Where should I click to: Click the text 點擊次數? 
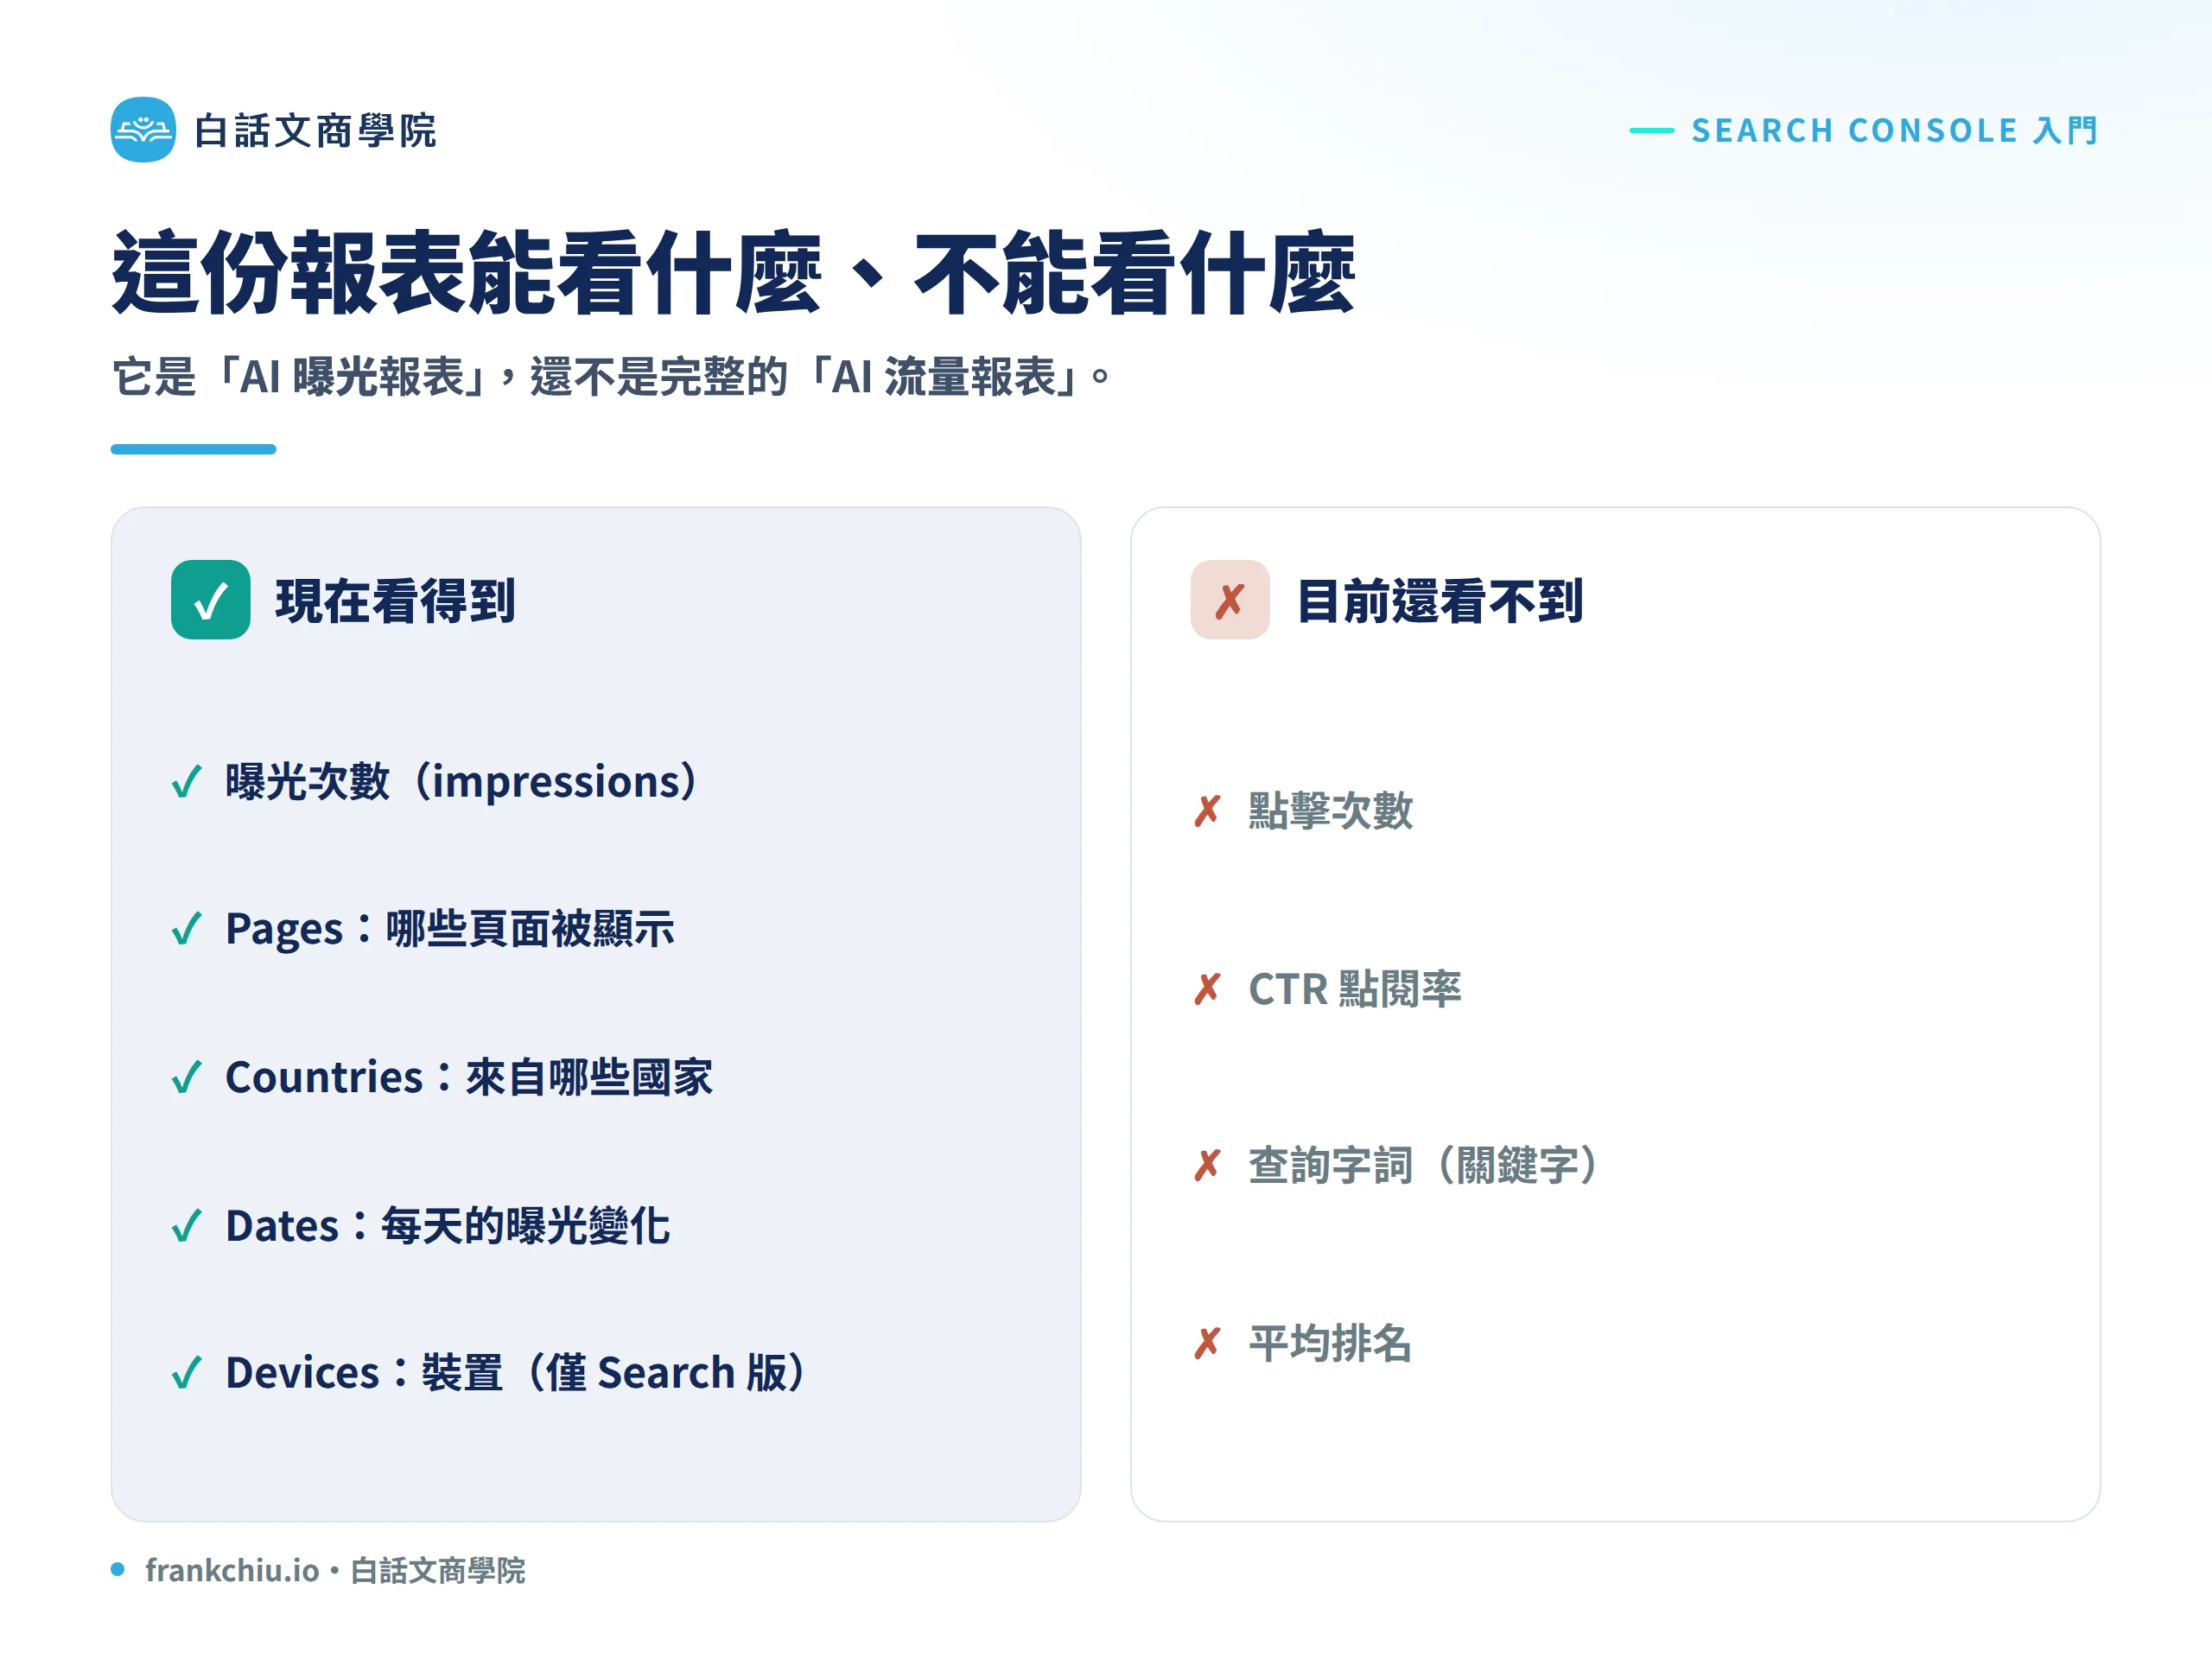point(1331,811)
